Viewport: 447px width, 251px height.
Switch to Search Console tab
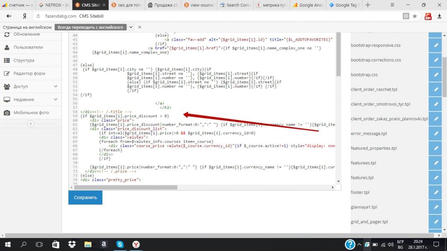(236, 5)
